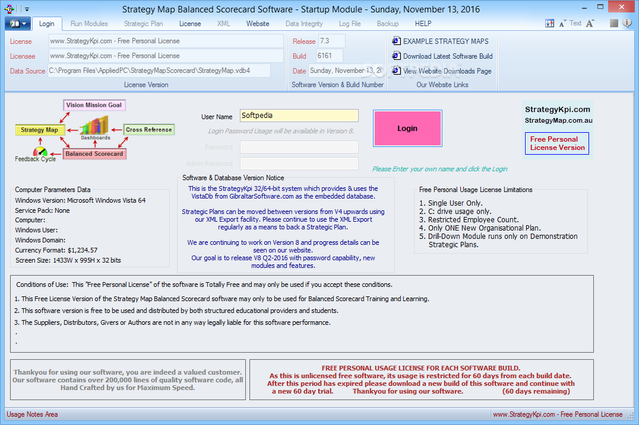Click limitation '1. Single User Only.'

451,203
